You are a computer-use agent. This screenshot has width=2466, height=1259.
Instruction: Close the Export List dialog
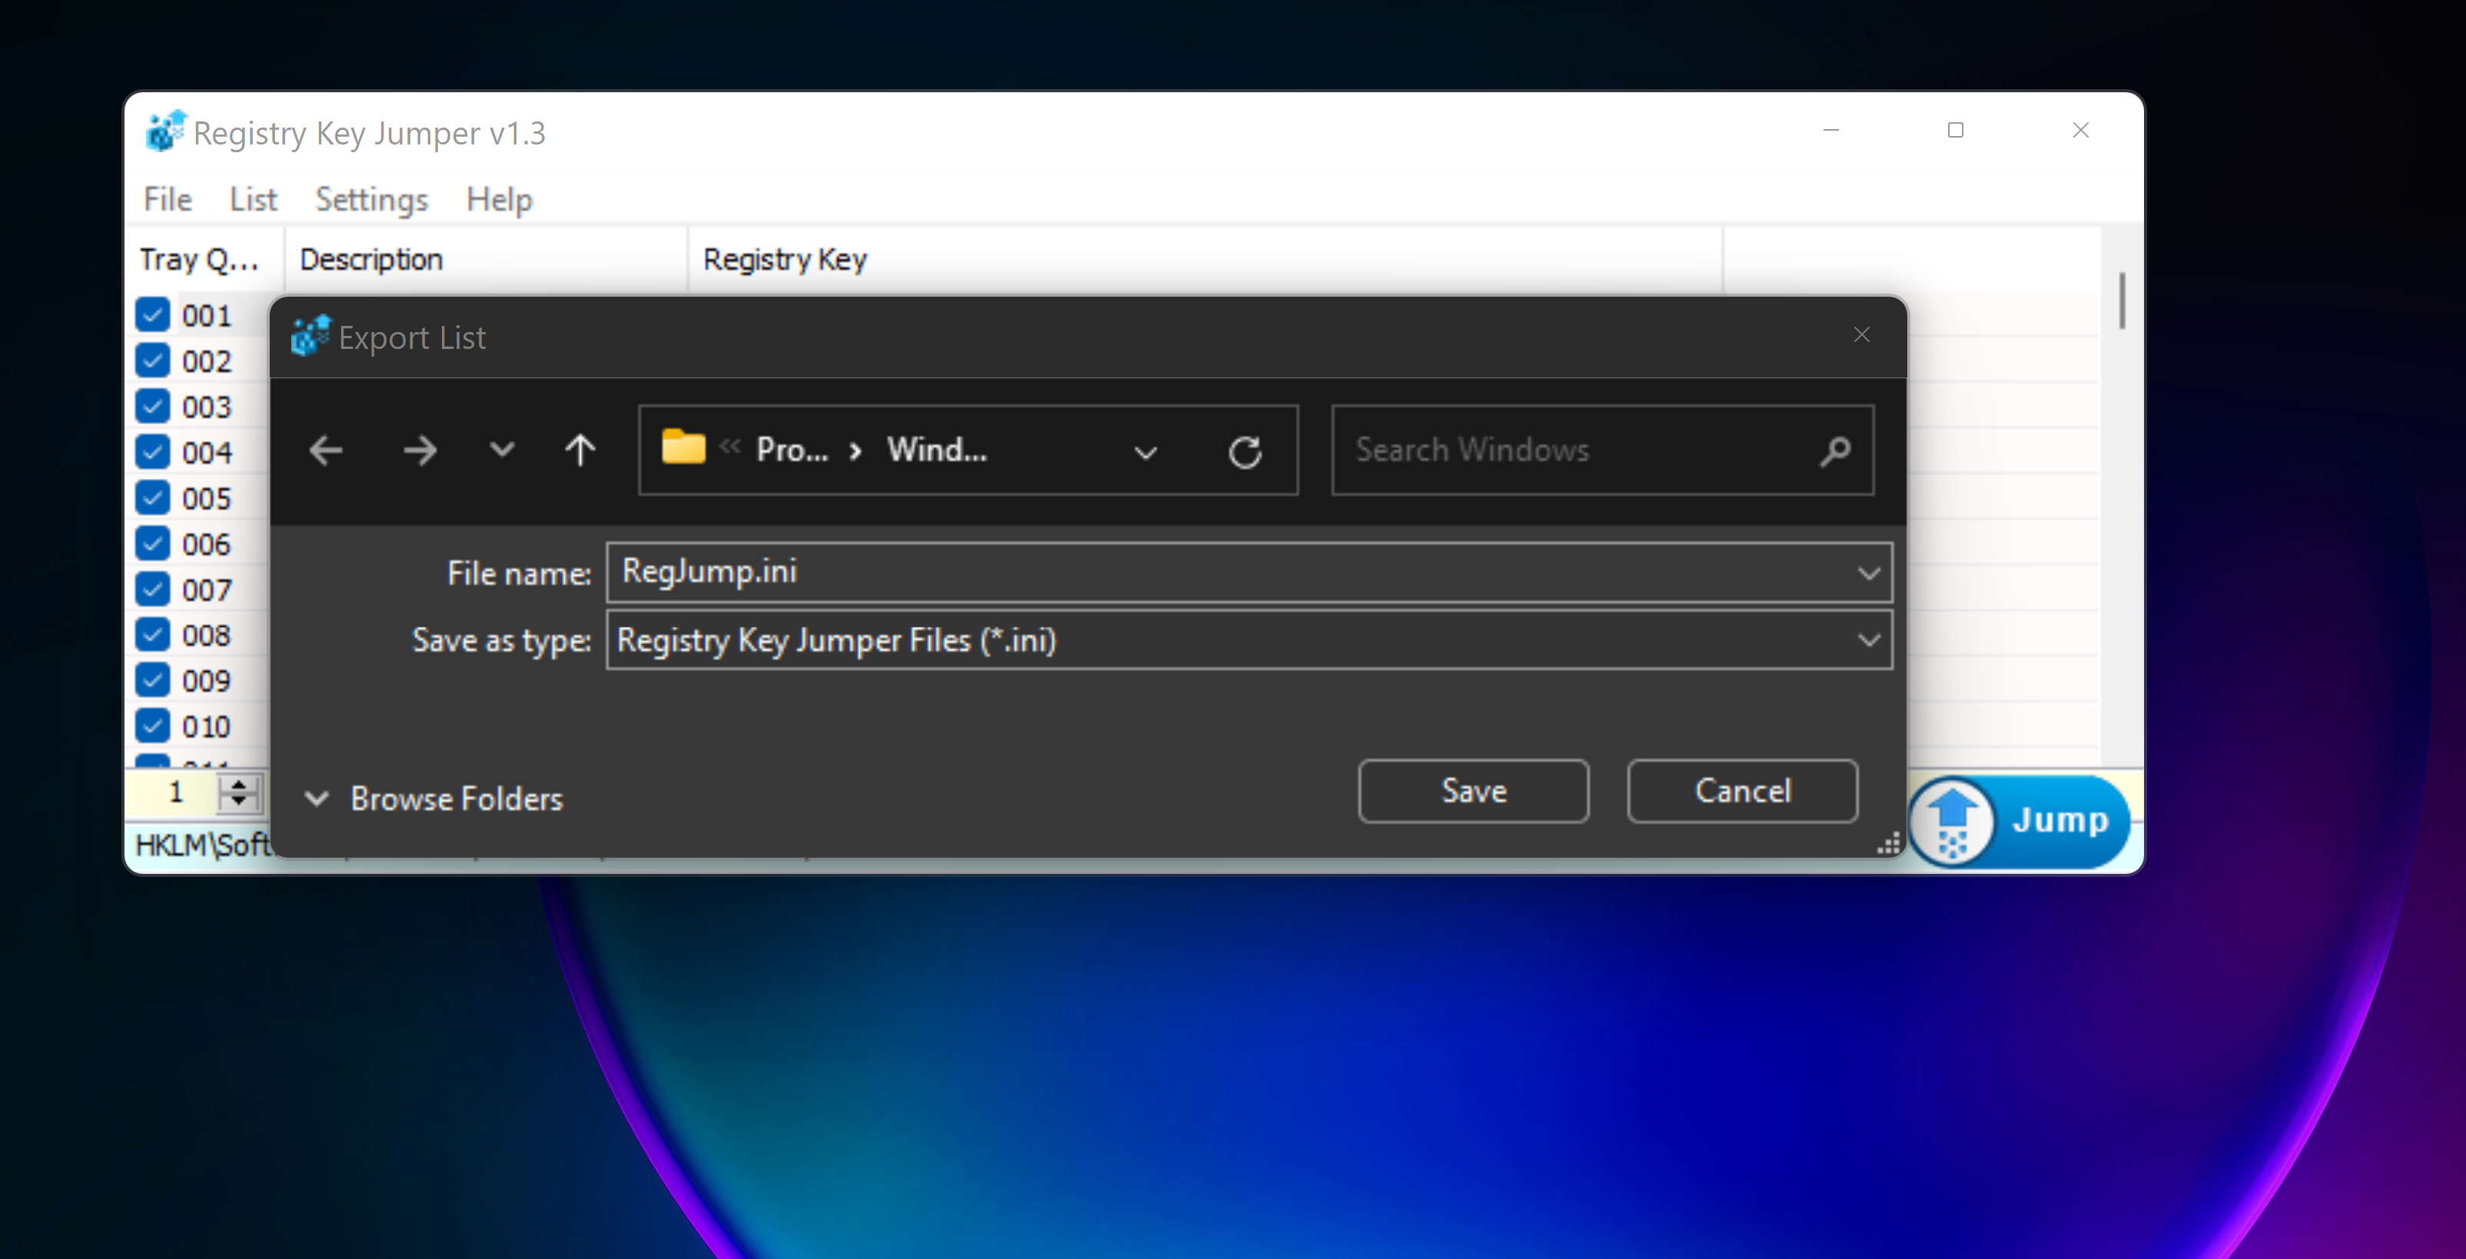1861,335
